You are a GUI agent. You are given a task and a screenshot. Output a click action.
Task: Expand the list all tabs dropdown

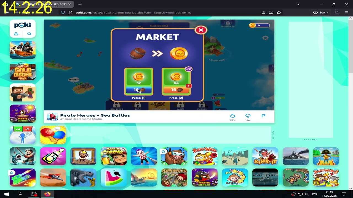(298, 4)
